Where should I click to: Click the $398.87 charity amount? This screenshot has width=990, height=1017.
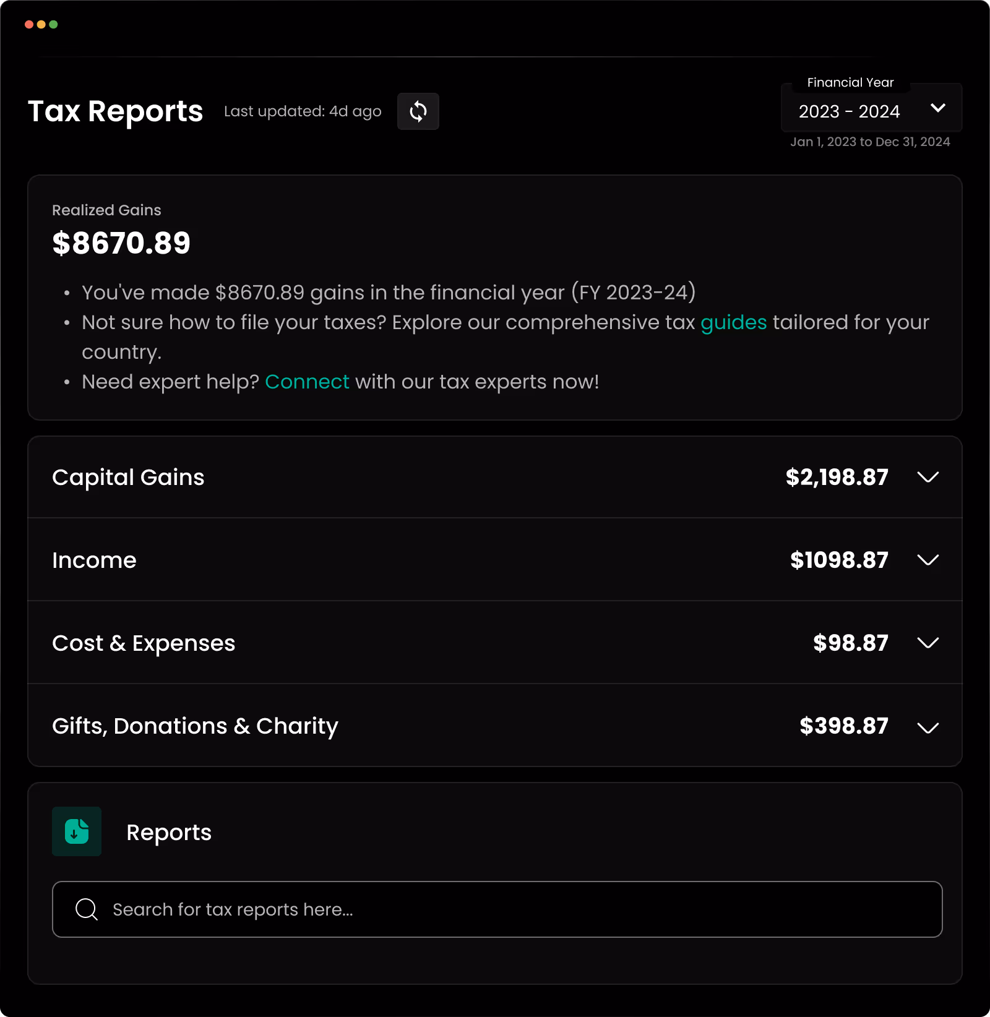[x=844, y=726]
